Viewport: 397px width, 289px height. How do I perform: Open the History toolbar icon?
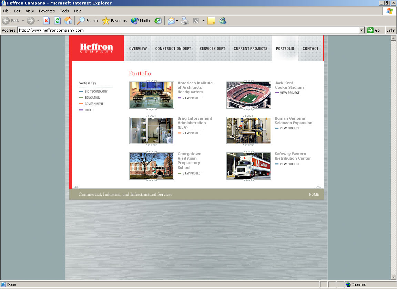[x=158, y=21]
